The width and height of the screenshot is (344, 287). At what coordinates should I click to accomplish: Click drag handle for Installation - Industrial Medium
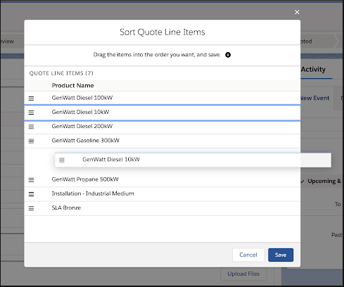[x=31, y=194]
